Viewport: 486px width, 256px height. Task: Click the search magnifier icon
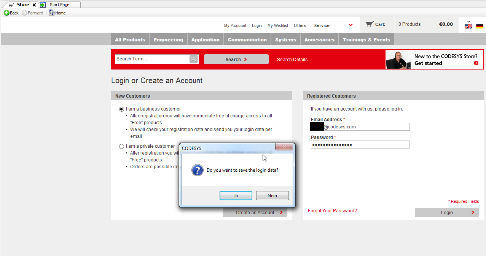(194, 59)
